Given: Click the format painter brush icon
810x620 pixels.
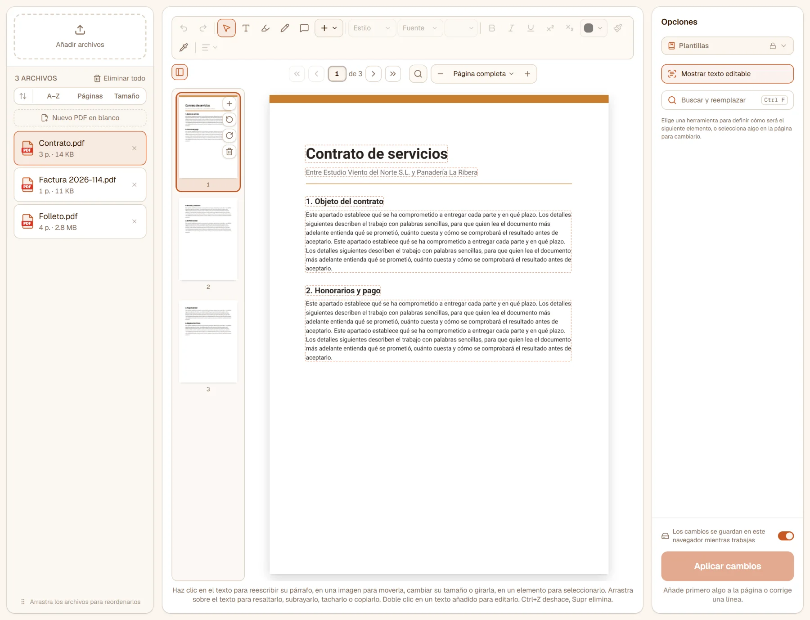Looking at the screenshot, I should coord(618,28).
